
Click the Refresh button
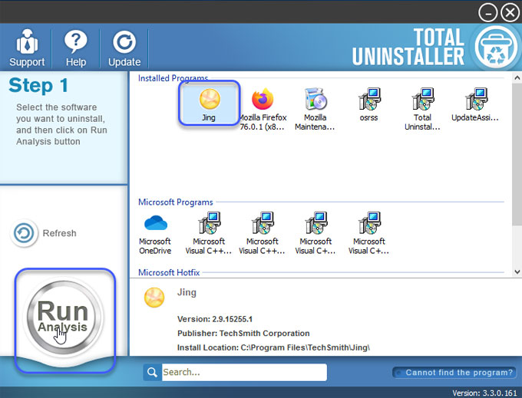(43, 233)
